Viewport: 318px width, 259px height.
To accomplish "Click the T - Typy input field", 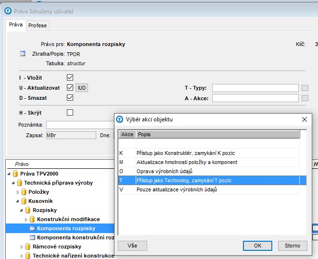I will pos(255,88).
